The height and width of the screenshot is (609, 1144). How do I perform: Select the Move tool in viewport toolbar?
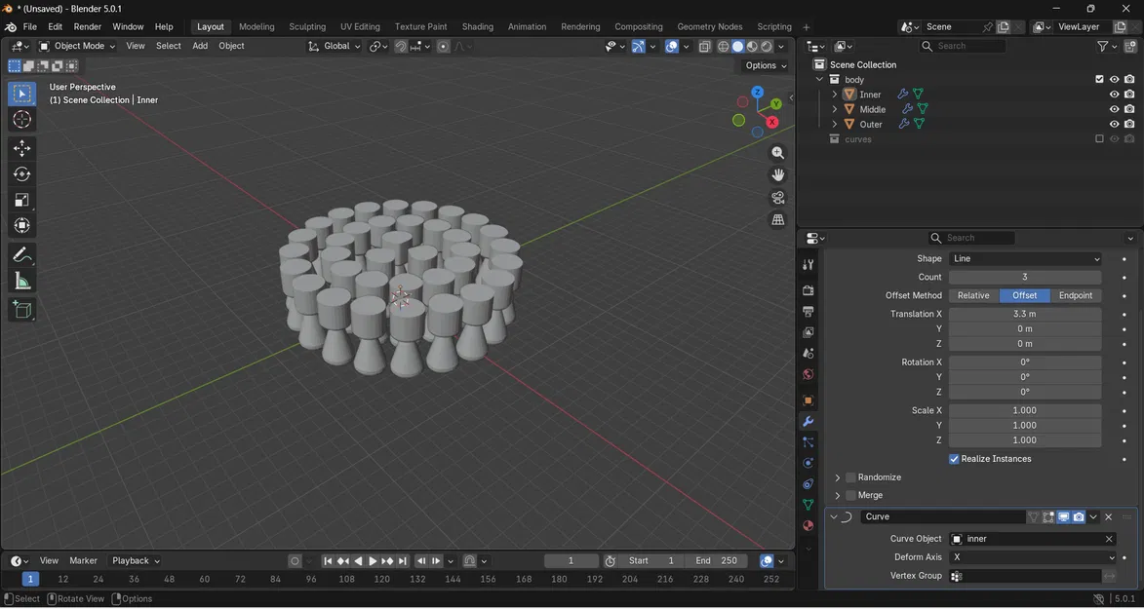(21, 147)
